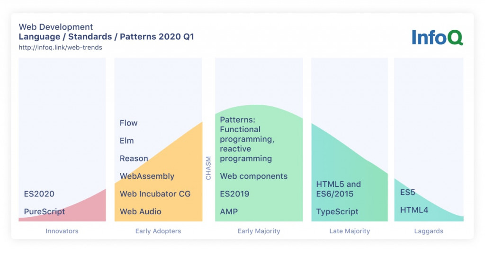Click the Elm label

[x=127, y=141]
